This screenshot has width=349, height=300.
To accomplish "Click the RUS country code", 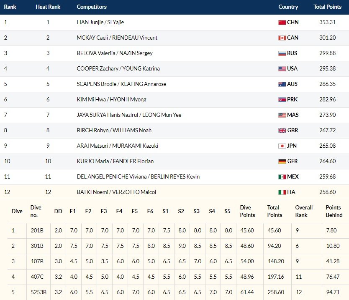I will (x=292, y=53).
